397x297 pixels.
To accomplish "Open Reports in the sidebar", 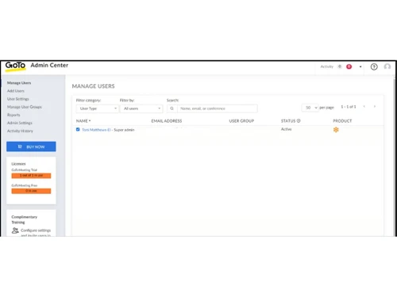I will tap(13, 115).
